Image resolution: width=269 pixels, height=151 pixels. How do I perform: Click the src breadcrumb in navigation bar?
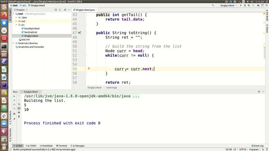coord(23,5)
